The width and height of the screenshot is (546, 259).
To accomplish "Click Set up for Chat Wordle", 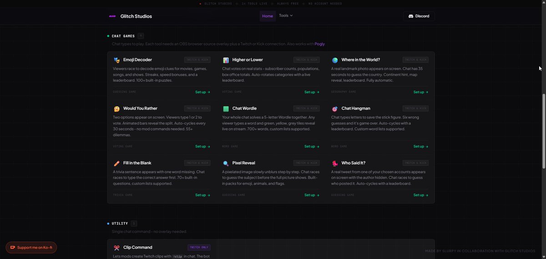I will [x=312, y=147].
